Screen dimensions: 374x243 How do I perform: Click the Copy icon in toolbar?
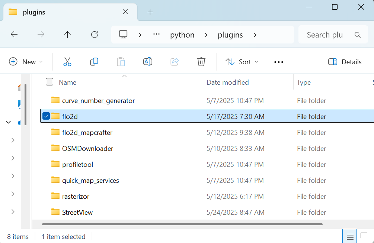94,62
